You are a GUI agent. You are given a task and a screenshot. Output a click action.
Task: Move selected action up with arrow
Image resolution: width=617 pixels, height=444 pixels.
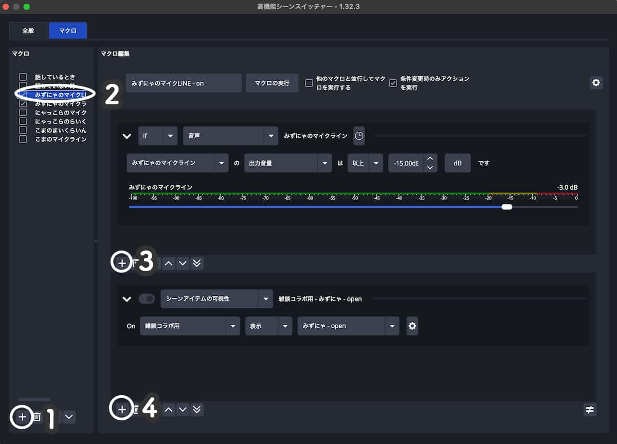169,410
